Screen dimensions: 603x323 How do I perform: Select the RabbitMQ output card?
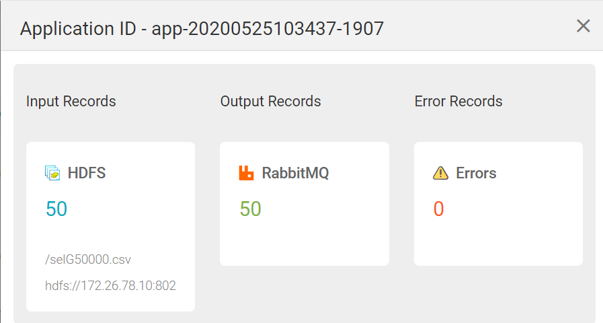(305, 204)
